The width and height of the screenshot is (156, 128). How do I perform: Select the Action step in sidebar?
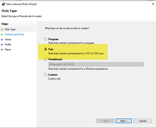coord(8,39)
